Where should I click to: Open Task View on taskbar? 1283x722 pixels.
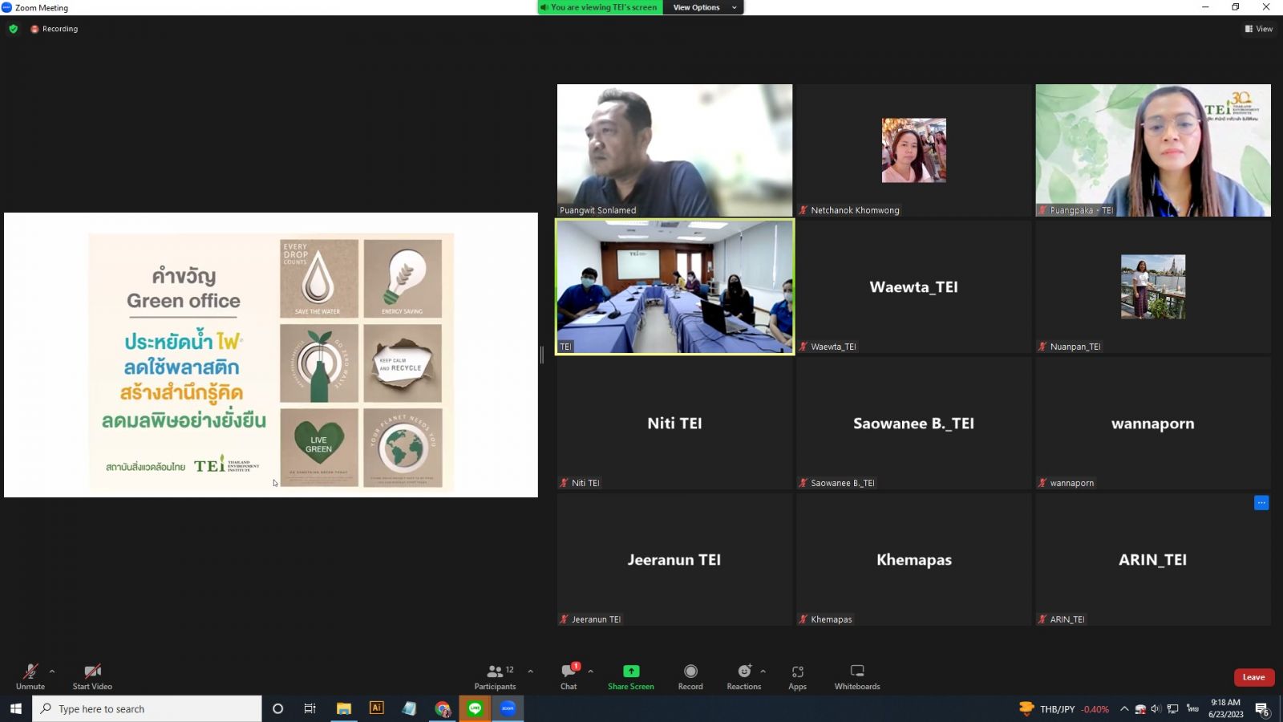(310, 708)
